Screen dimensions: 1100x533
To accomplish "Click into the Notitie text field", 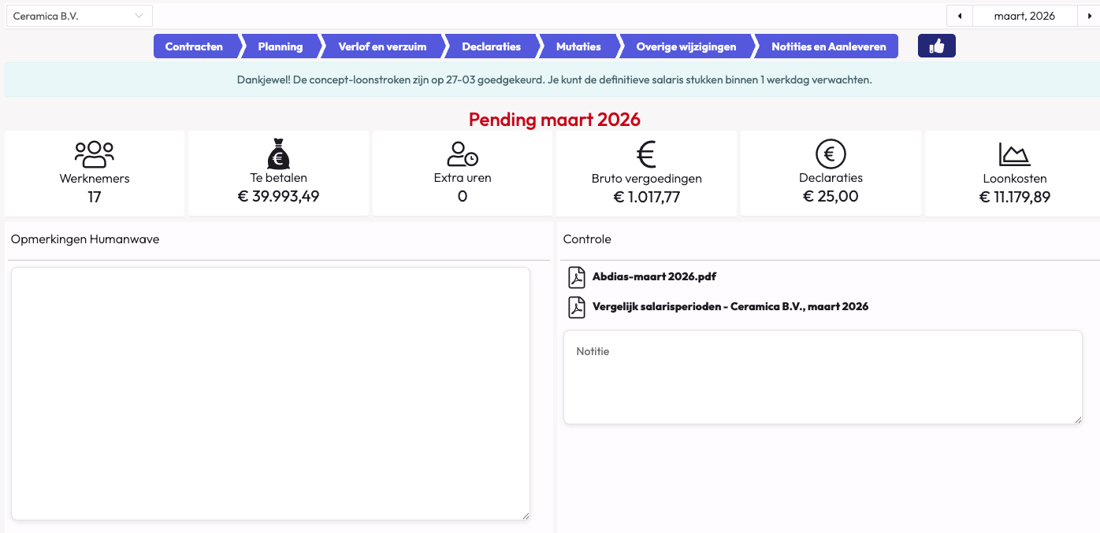I will coord(823,378).
